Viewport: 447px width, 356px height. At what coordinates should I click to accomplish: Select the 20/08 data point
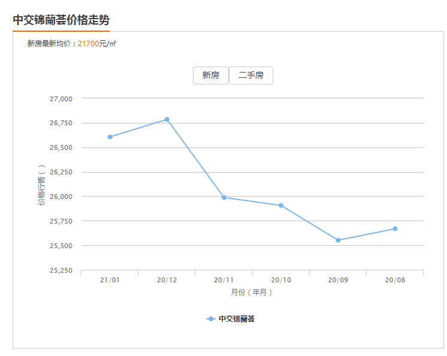[x=395, y=228]
